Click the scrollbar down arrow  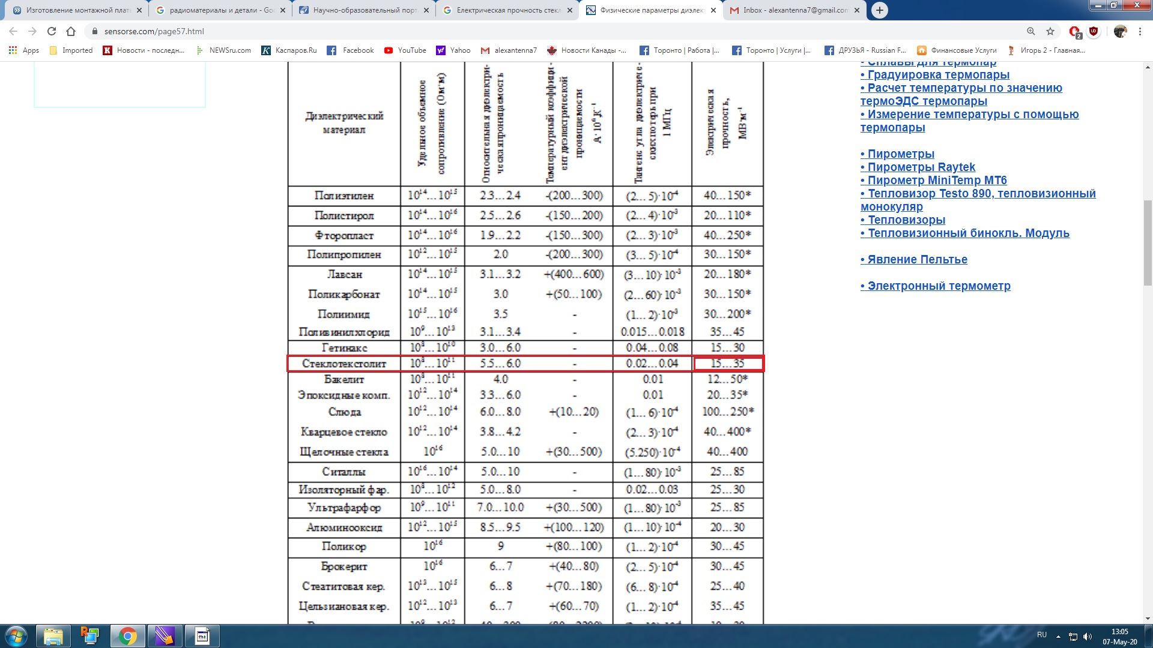coord(1148,618)
